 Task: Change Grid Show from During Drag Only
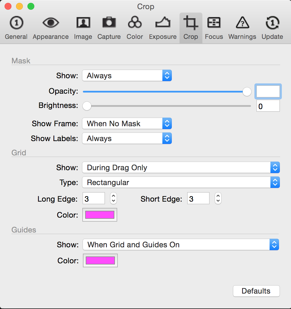[x=181, y=168]
